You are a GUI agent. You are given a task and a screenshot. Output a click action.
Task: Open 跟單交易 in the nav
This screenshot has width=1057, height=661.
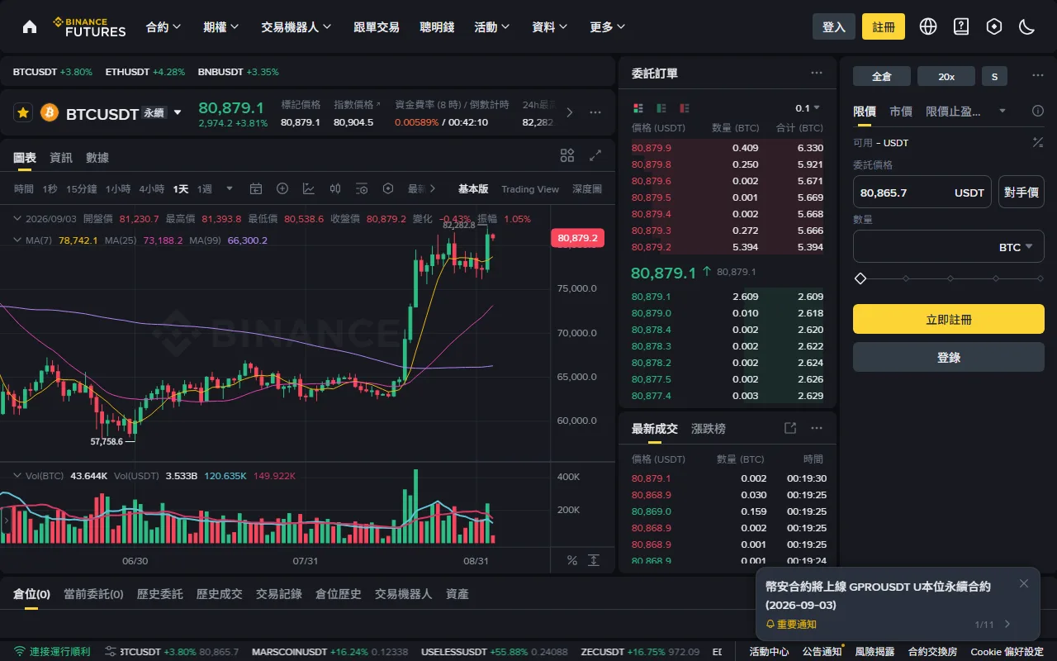click(x=377, y=27)
